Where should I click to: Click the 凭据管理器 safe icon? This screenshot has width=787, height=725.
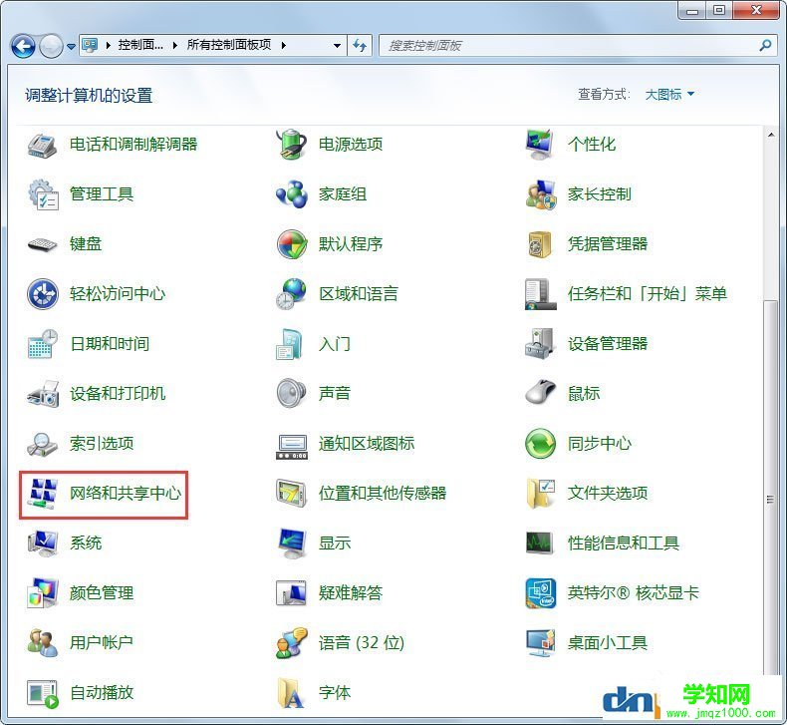click(540, 244)
